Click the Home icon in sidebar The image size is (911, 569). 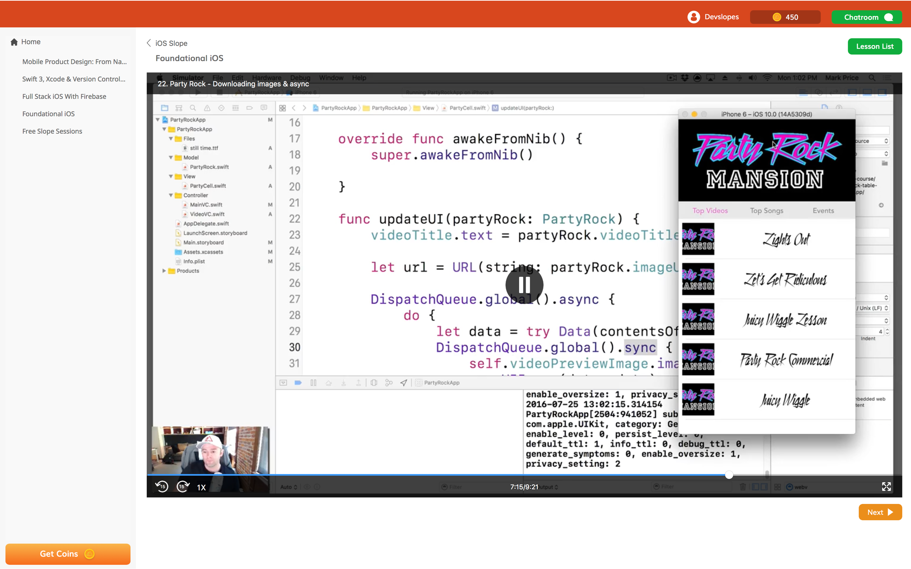coord(14,42)
